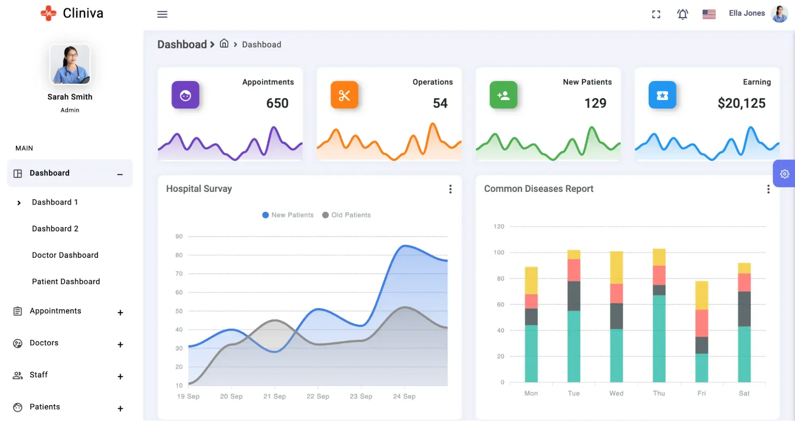Viewport: 795px width, 421px height.
Task: Click the blue Earning ticket icon
Action: pos(662,95)
